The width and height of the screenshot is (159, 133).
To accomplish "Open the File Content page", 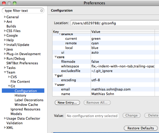I will point(20,81).
